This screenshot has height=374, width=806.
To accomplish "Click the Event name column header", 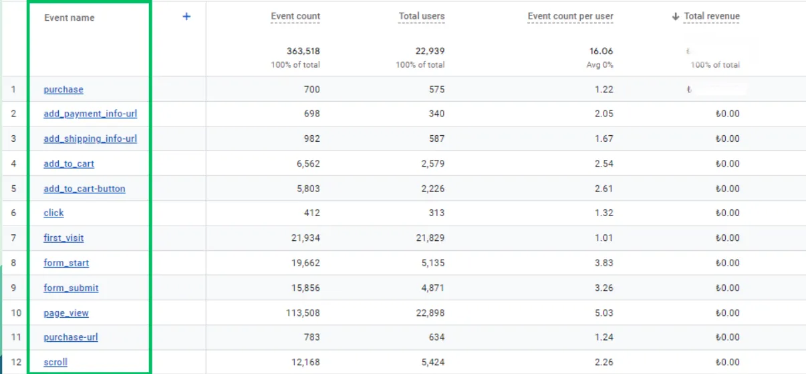I will (70, 18).
